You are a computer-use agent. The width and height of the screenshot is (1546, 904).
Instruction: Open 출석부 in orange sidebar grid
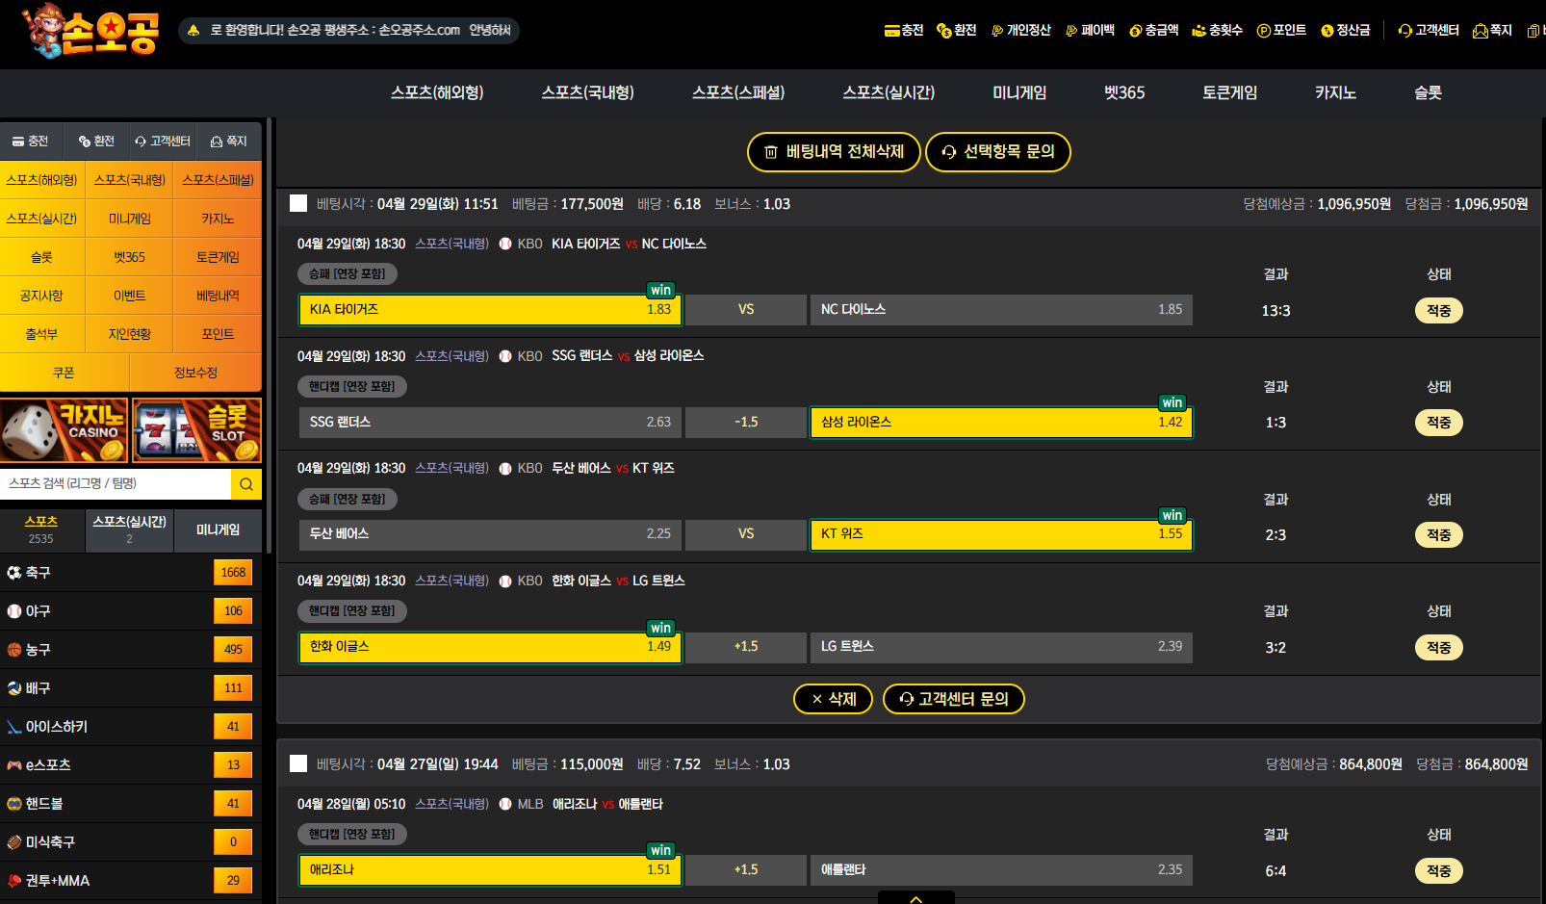click(x=41, y=334)
